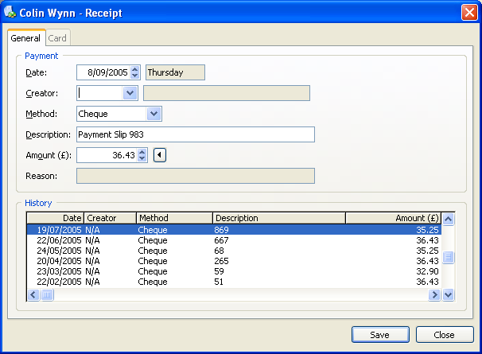The height and width of the screenshot is (354, 482).
Task: Decrease the date with spinner down arrow
Action: pos(134,76)
